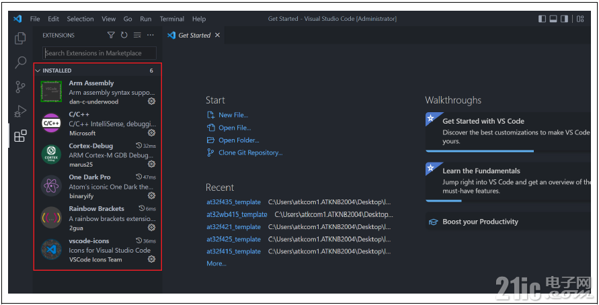Open the Go menu
The height and width of the screenshot is (305, 599).
(x=128, y=19)
